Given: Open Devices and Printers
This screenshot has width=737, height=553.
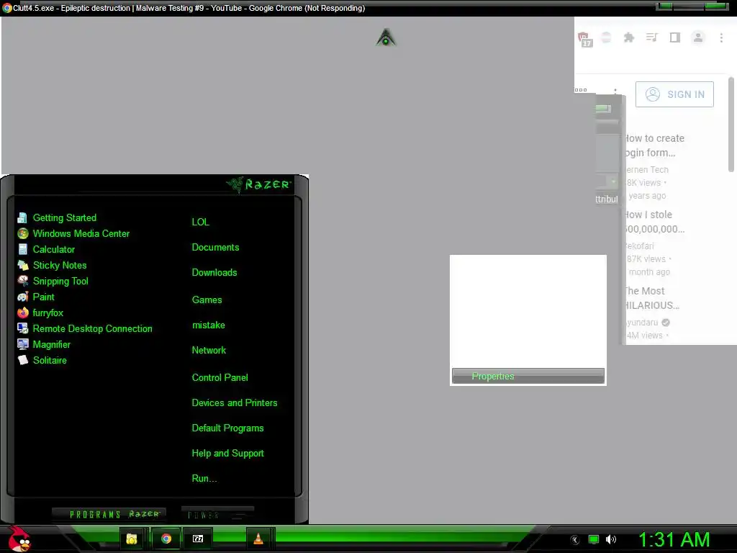Looking at the screenshot, I should click(235, 403).
